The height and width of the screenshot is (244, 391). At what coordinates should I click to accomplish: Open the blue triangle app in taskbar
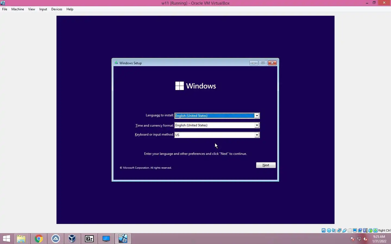pos(55,239)
